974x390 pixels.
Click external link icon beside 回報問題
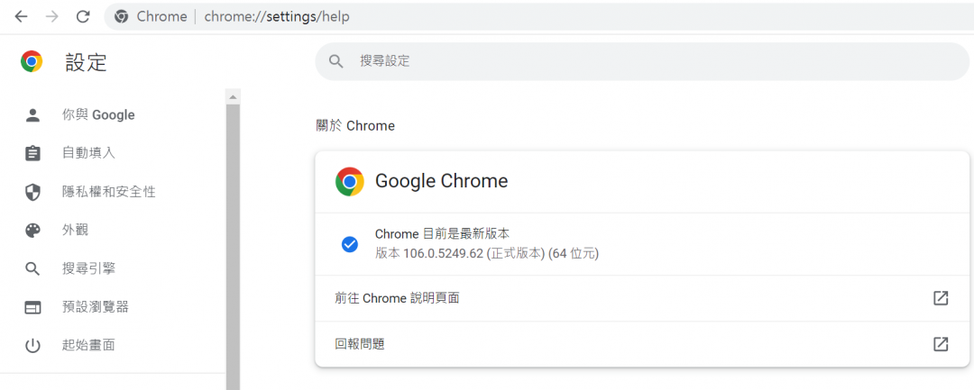941,344
